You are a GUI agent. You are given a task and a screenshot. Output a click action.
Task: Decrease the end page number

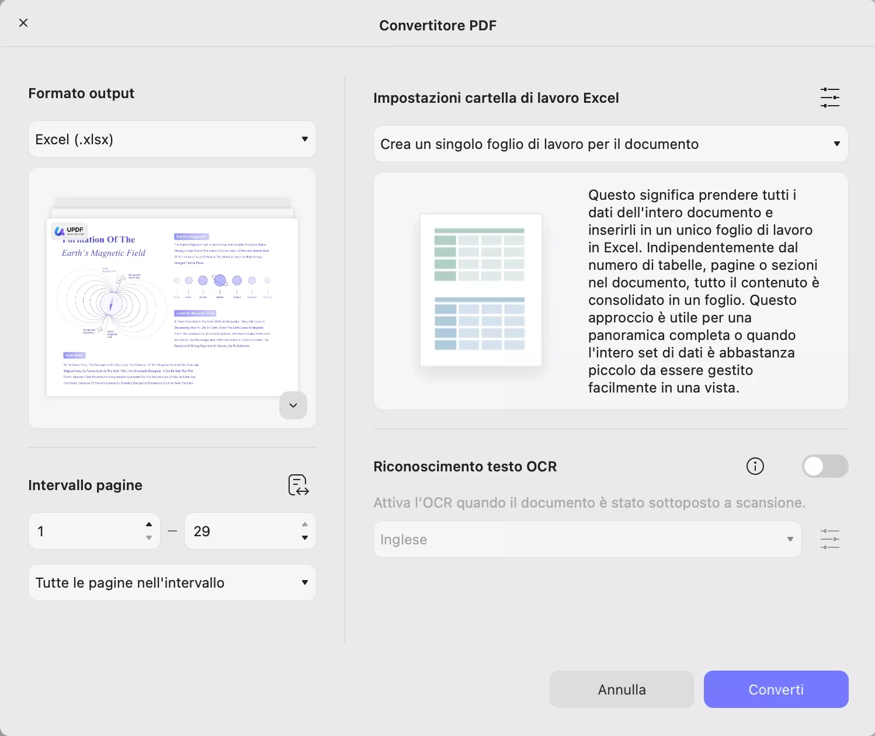[305, 537]
